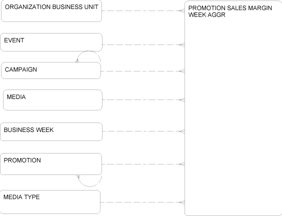The width and height of the screenshot is (282, 216).
Task: Click the recursive loop below PROMOTION
Action: [x=89, y=180]
